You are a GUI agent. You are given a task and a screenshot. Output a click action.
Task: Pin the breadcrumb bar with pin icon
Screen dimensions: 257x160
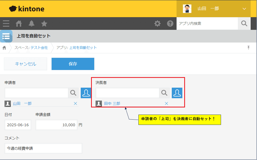click(248, 48)
